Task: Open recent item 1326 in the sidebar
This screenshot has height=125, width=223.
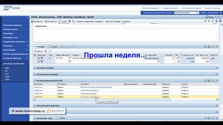Action: [x=7, y=68]
